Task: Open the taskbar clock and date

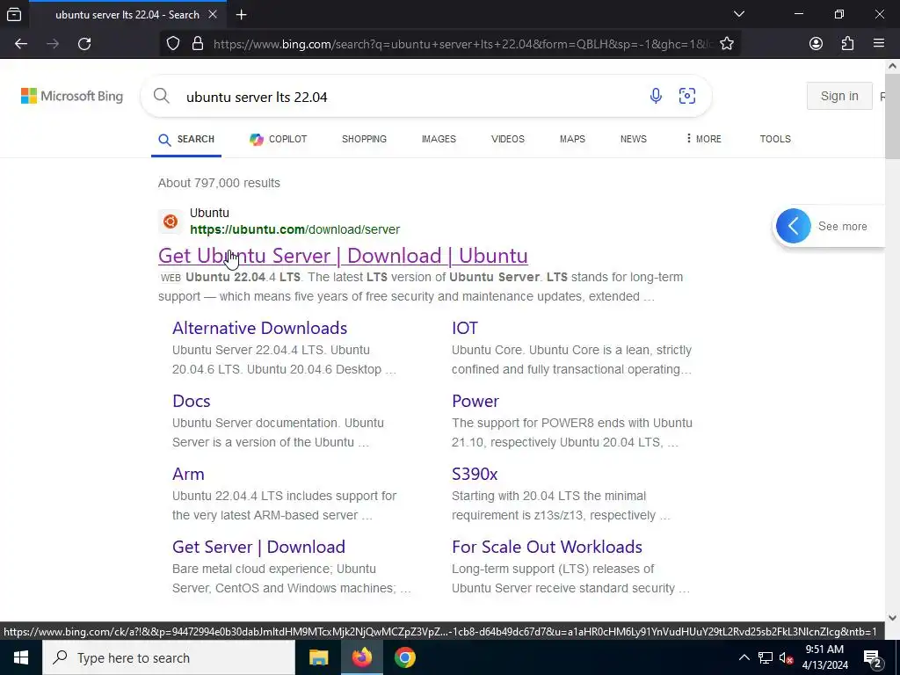Action: point(824,657)
